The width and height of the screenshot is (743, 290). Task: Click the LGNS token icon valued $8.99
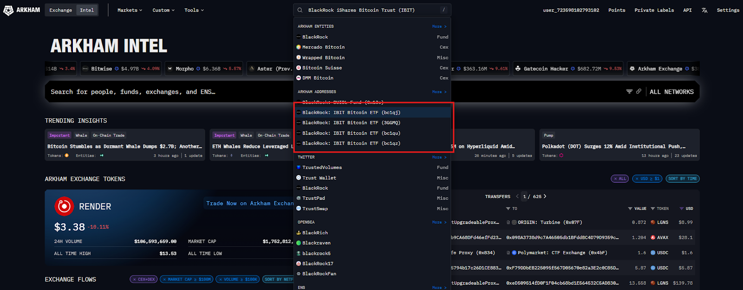click(x=653, y=222)
